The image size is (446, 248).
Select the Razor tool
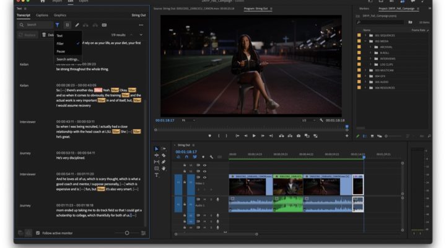(x=164, y=155)
